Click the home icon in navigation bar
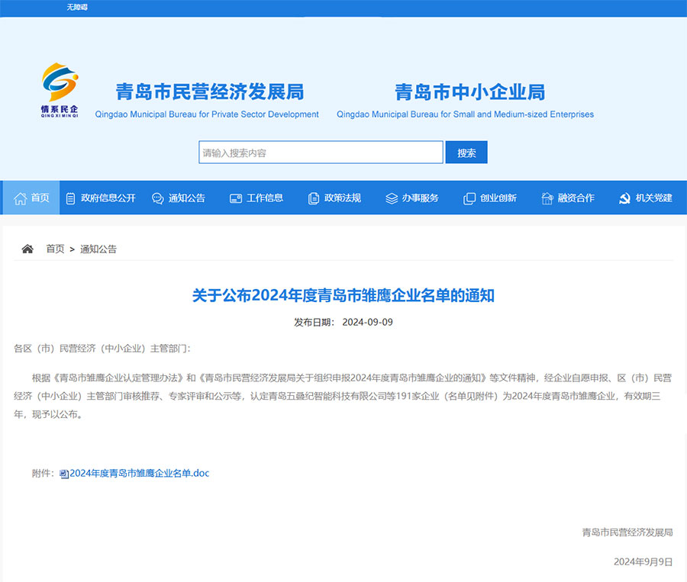The image size is (687, 582). 20,198
